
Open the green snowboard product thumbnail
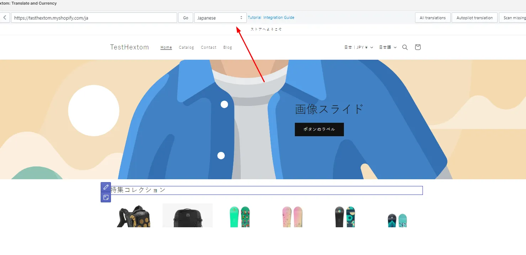240,216
